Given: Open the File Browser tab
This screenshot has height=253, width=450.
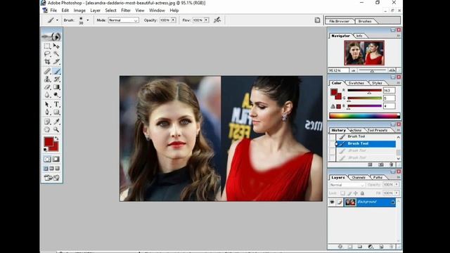Looking at the screenshot, I should point(339,21).
